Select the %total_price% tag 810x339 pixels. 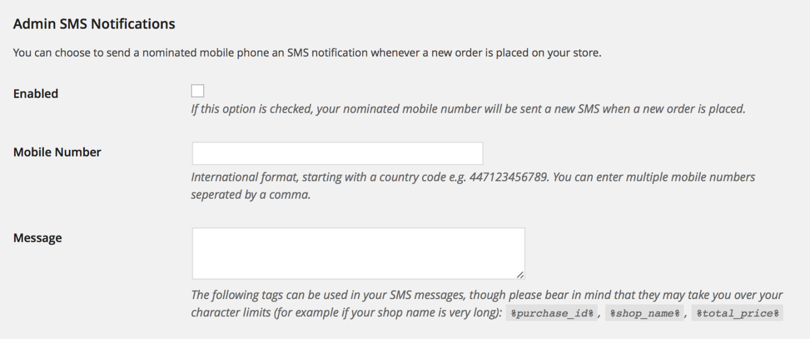[737, 314]
